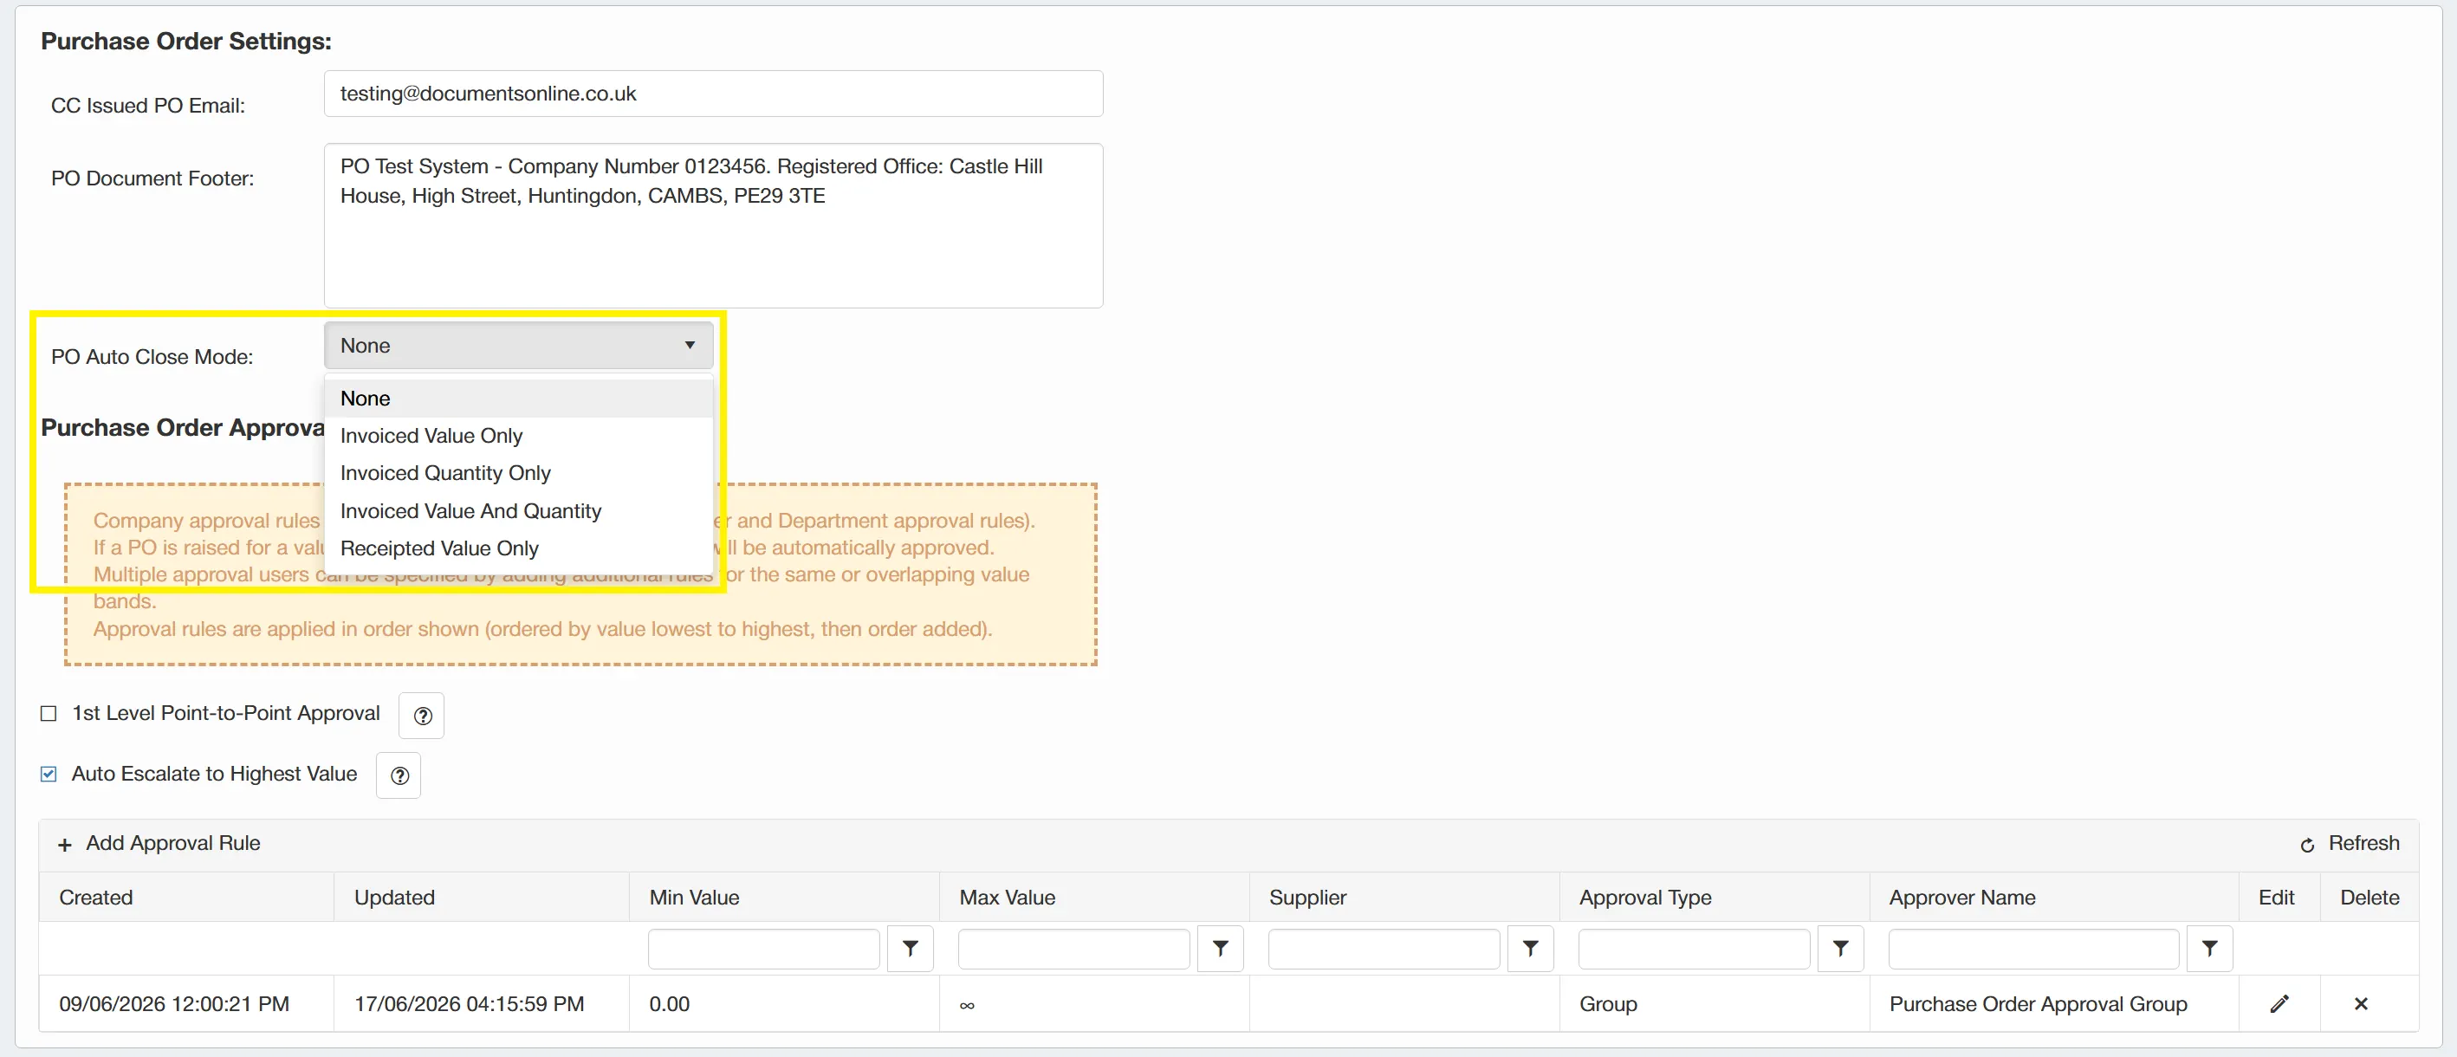Focus the Max Value filter input
Viewport: 2457px width, 1057px height.
pos(1074,950)
